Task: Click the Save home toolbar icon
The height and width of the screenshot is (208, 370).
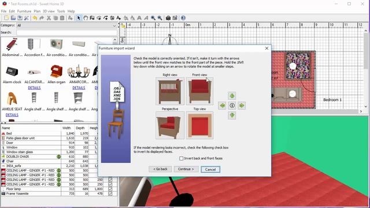Action: pyautogui.click(x=20, y=18)
